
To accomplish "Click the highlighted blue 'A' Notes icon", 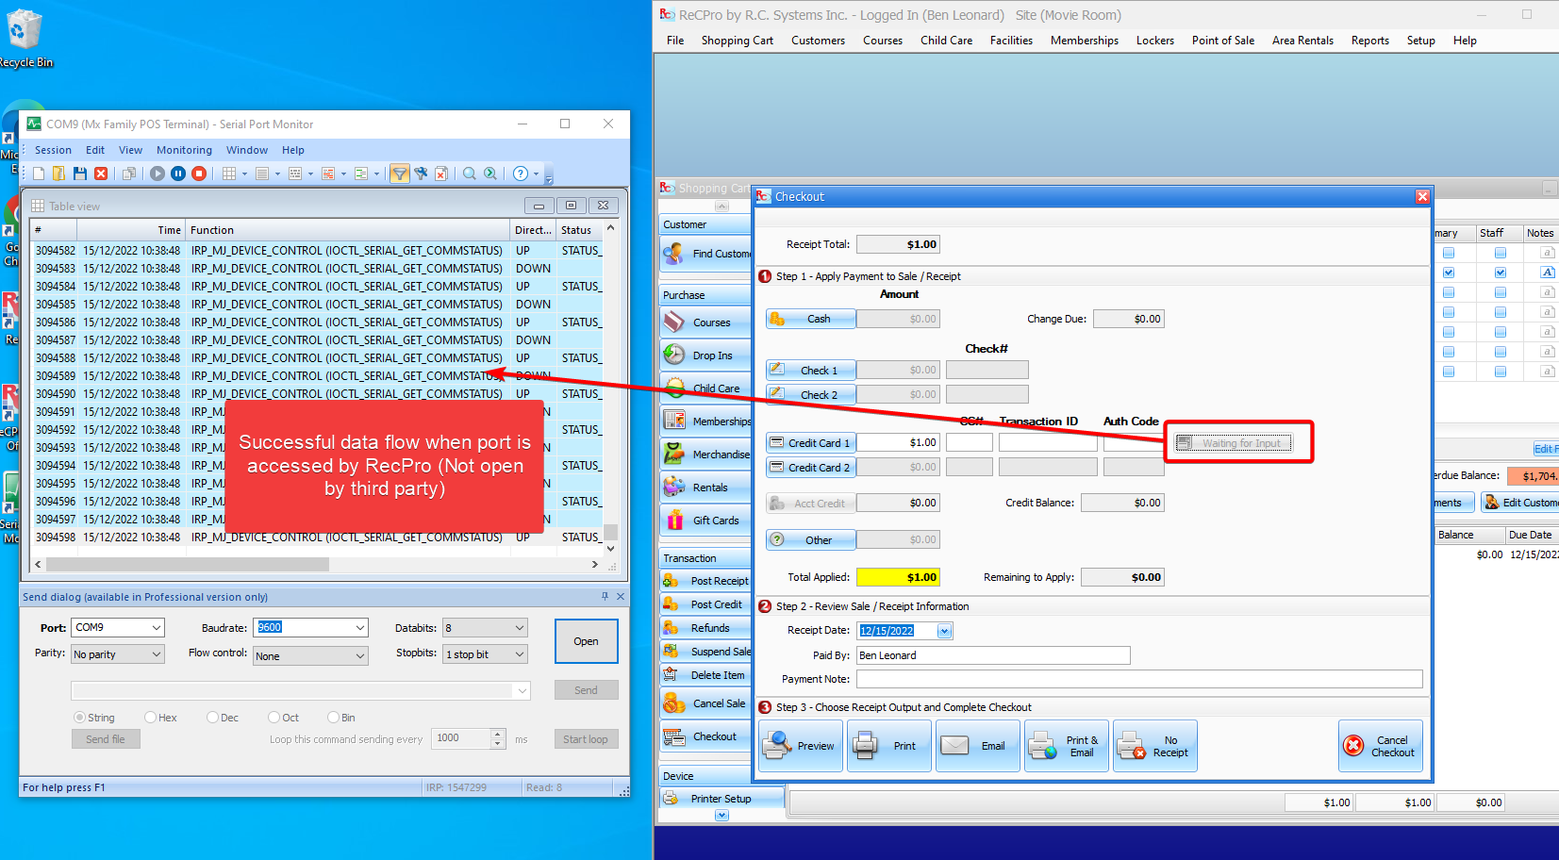I will pos(1548,273).
